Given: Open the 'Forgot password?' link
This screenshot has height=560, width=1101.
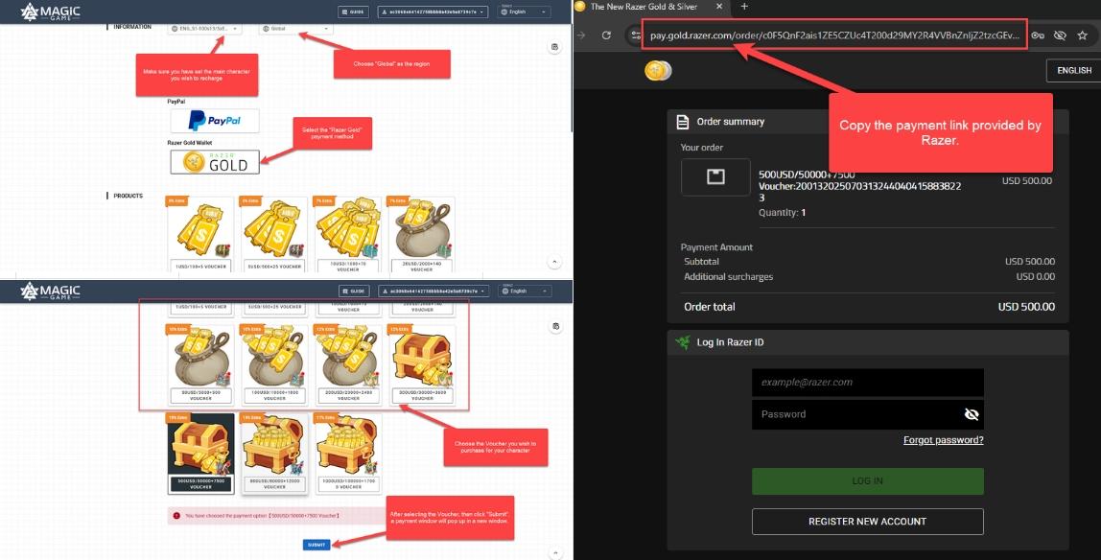Looking at the screenshot, I should (x=943, y=440).
